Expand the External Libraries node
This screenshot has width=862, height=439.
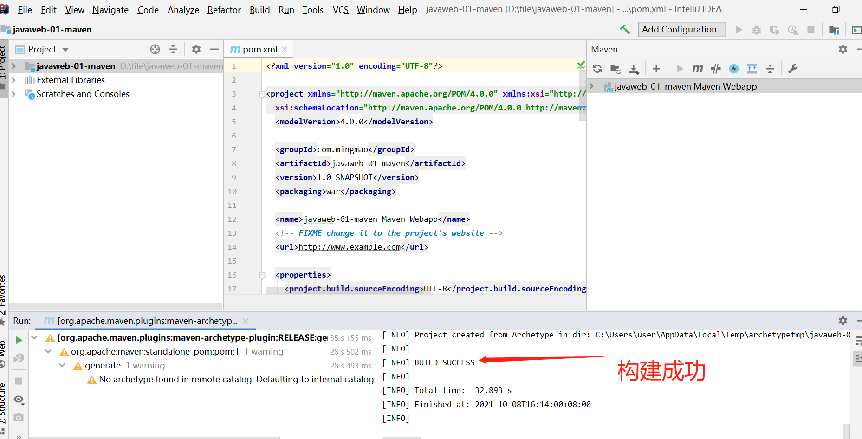point(14,80)
